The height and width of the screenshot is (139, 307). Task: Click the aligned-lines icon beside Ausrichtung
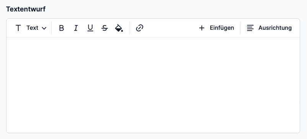250,28
